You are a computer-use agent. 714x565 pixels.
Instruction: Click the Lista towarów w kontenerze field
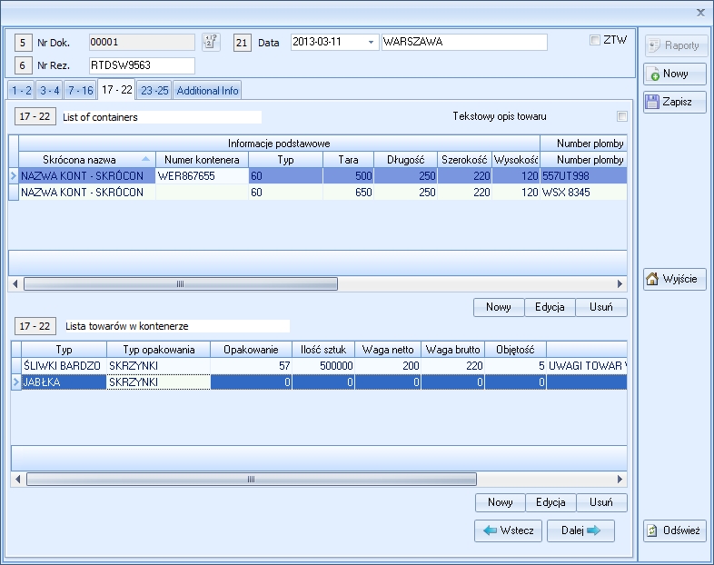(x=175, y=326)
